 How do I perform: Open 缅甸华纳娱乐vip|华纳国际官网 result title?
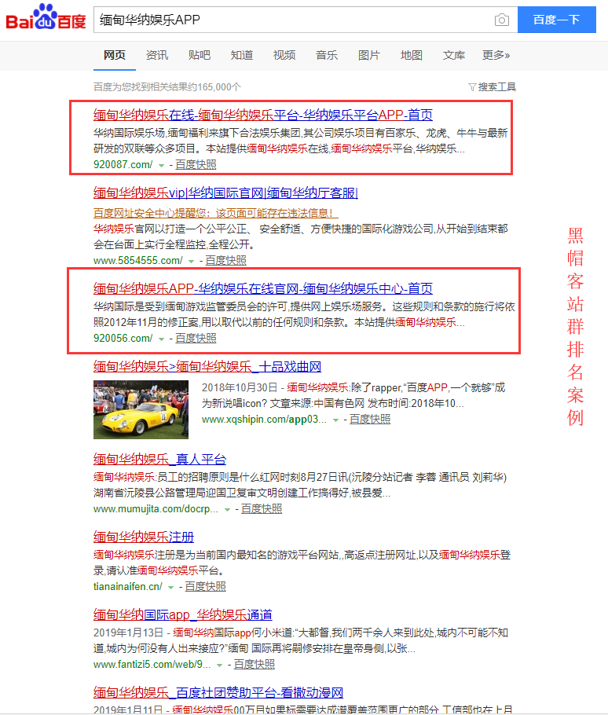[225, 192]
